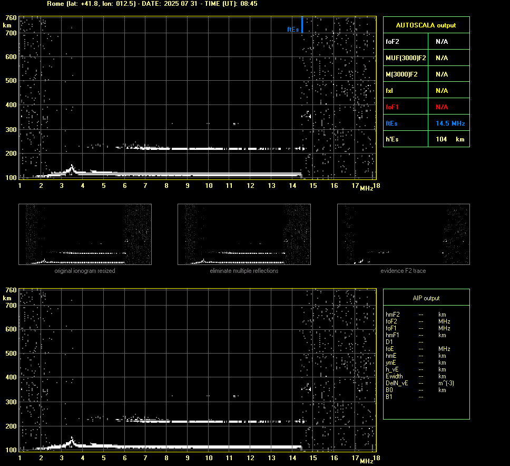Select the 104 km h'Es value

pos(450,139)
